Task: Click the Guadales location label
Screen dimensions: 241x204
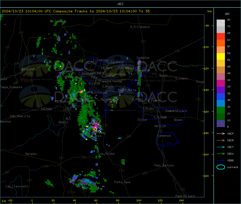Action: click(x=143, y=58)
